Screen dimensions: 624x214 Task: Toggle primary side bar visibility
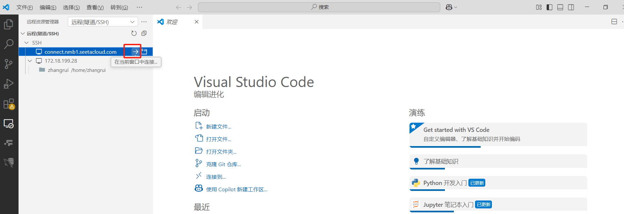pyautogui.click(x=550, y=7)
